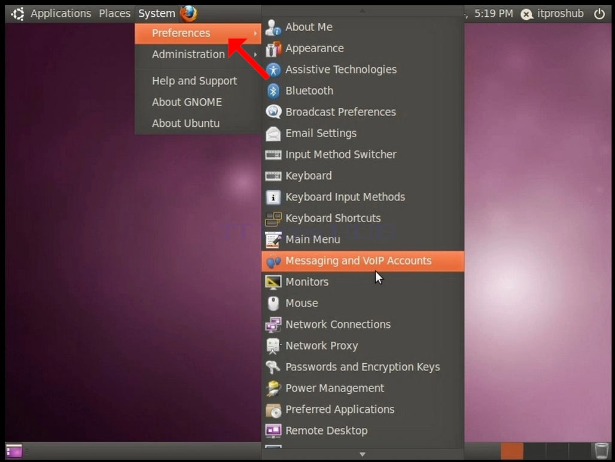The width and height of the screenshot is (615, 462).
Task: Click the Email Settings envelope icon
Action: [273, 133]
